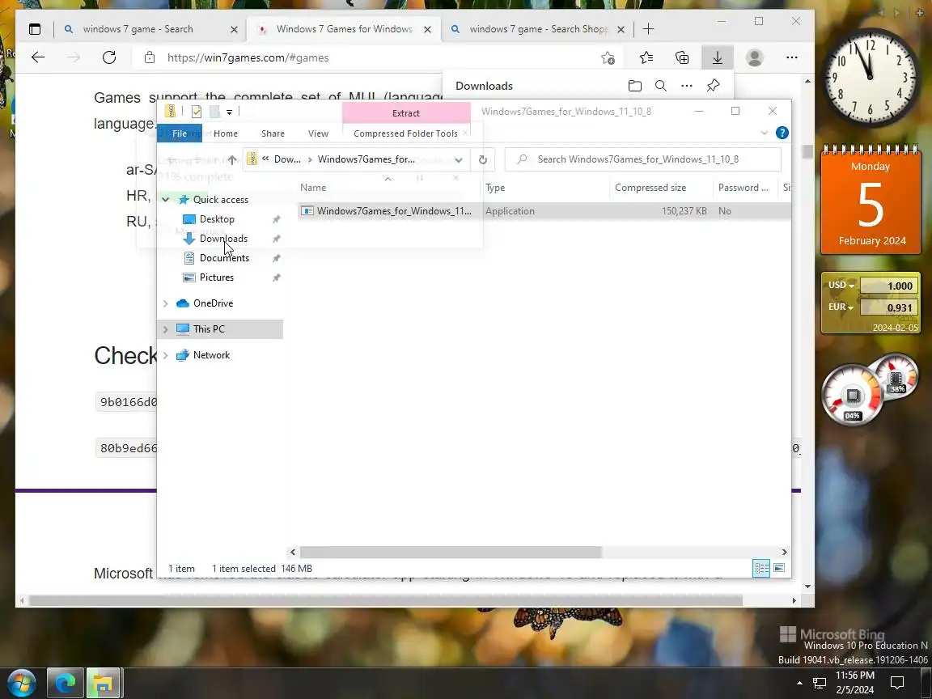Screen dimensions: 932x699
Task: Click the Edge tab actions menu icon
Action: (x=35, y=29)
